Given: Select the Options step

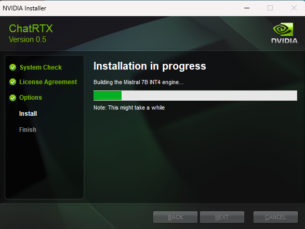Looking at the screenshot, I should click(31, 98).
